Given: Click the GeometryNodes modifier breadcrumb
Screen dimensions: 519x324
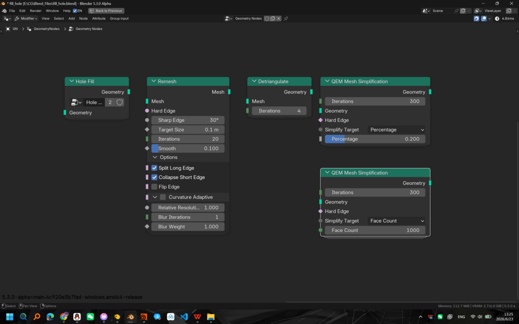Looking at the screenshot, I should click(x=43, y=29).
